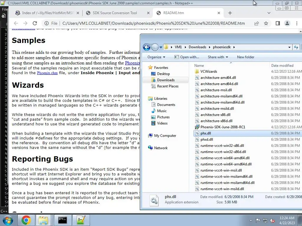Click the muted volume tray icon
Viewport: 302px width, 226px height.
pyautogui.click(x=272, y=220)
